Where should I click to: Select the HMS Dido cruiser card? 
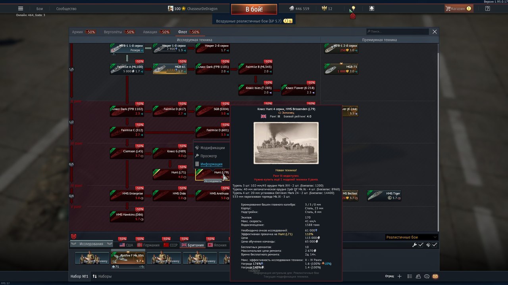pyautogui.click(x=170, y=196)
